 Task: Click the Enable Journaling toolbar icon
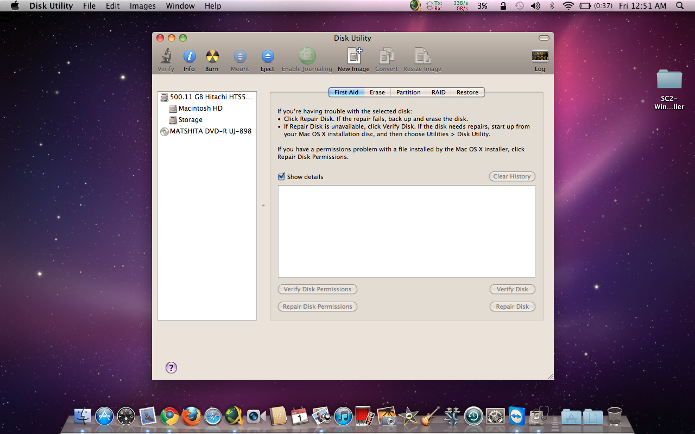pyautogui.click(x=307, y=60)
